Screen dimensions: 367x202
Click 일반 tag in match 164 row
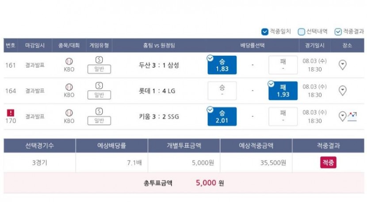(x=99, y=95)
